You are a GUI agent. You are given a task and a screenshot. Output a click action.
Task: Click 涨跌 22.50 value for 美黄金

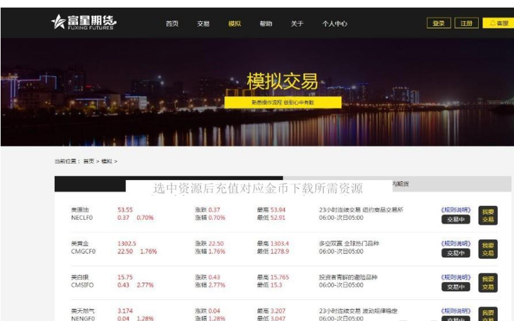[x=210, y=244]
